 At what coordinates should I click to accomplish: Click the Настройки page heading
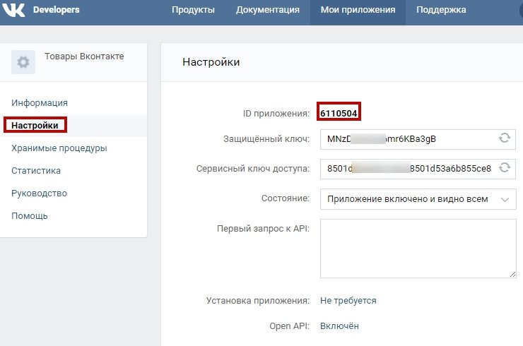[211, 62]
